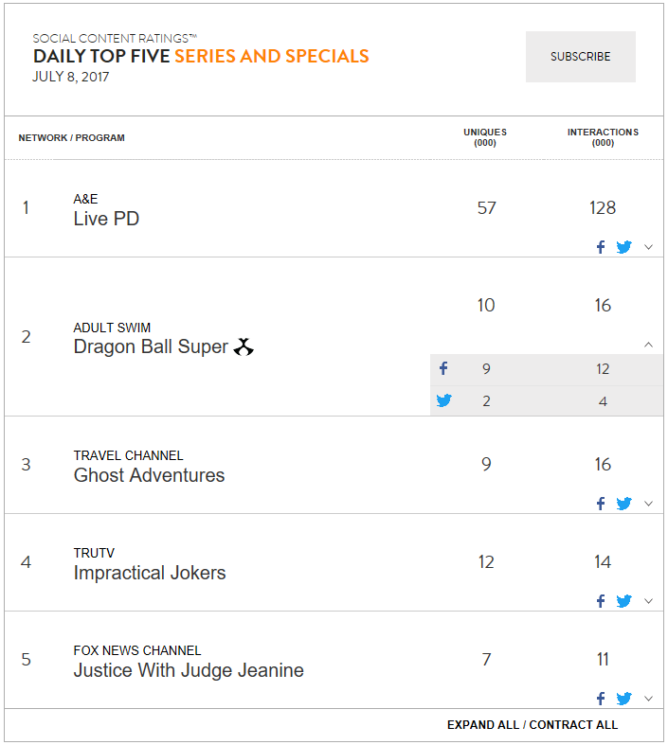668x745 pixels.
Task: Click the Contract All link
Action: 573,725
